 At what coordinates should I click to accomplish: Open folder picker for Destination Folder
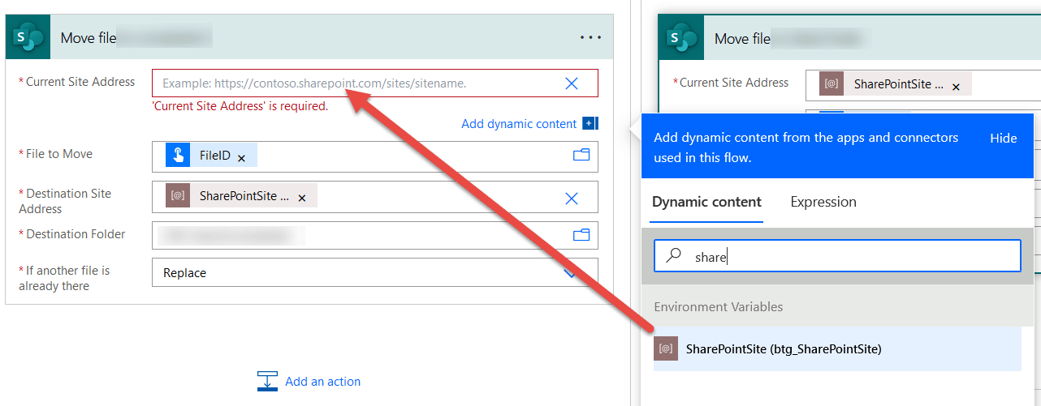click(x=581, y=235)
